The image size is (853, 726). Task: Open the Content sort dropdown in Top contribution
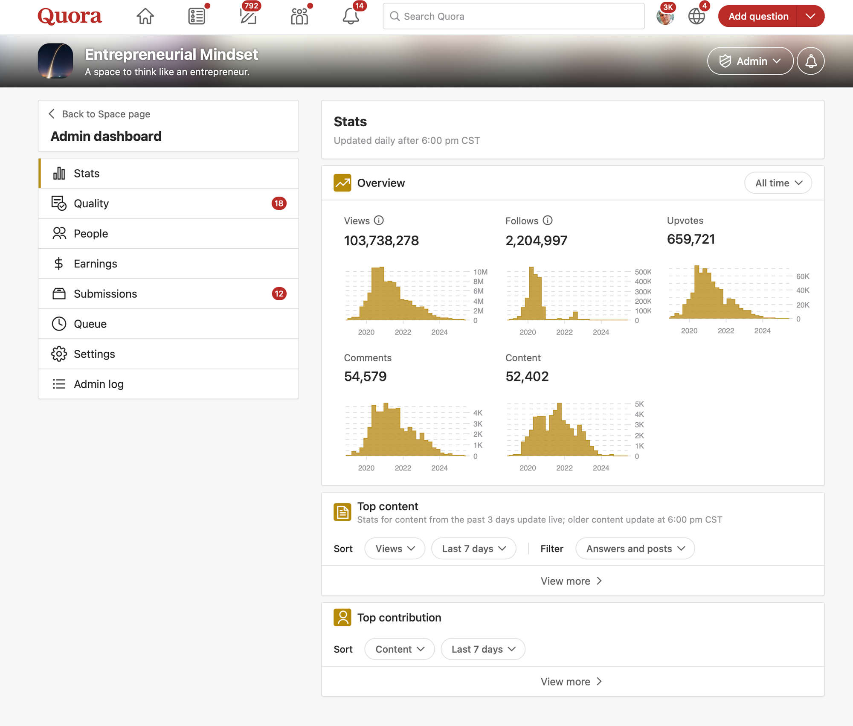click(x=399, y=649)
